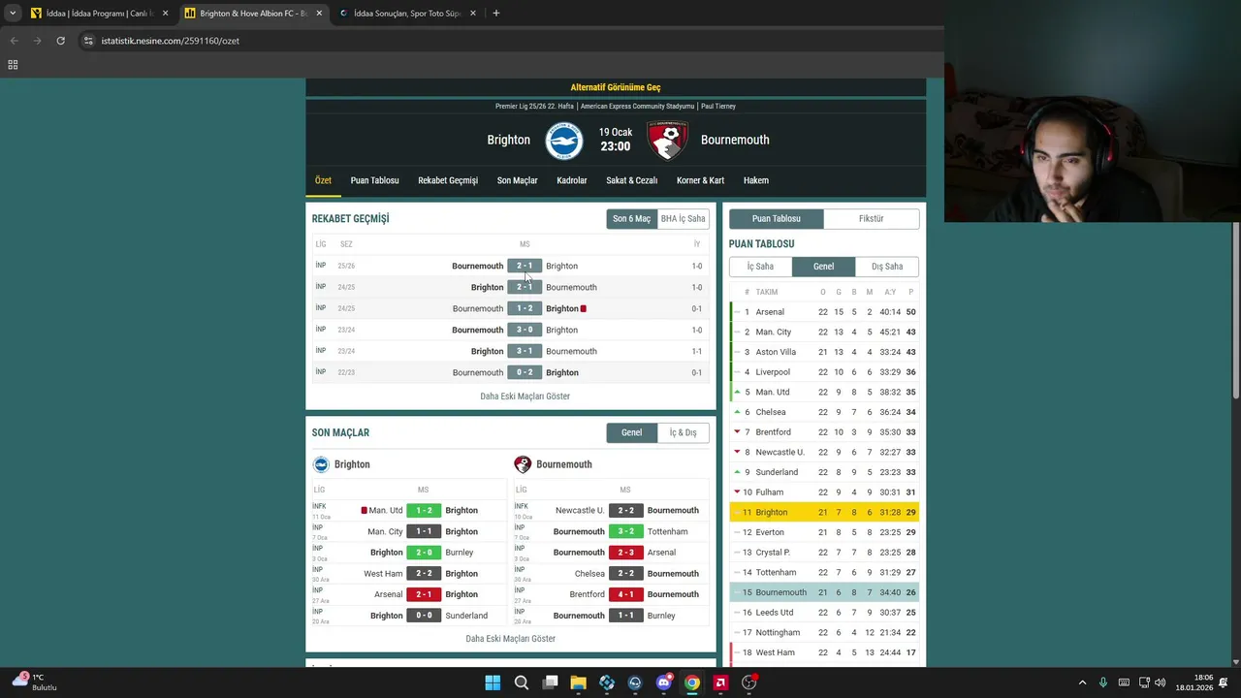Open the Puan Tablosu menu tab
Image resolution: width=1241 pixels, height=698 pixels.
(374, 180)
